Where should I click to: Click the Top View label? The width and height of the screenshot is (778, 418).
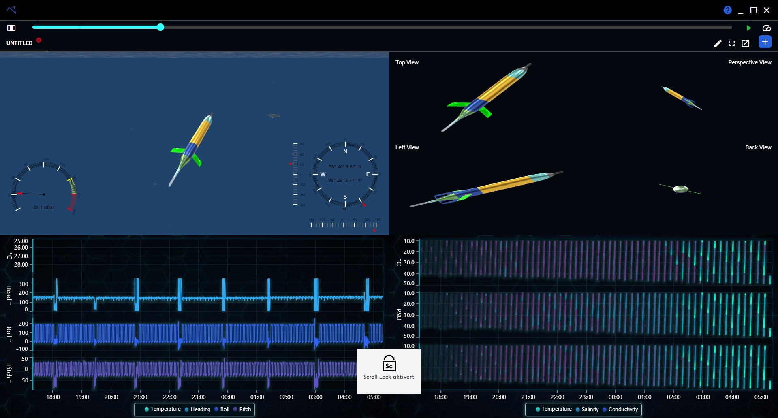[x=407, y=62]
